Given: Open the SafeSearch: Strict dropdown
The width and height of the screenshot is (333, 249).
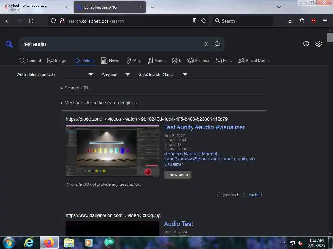Looking at the screenshot, I should (x=163, y=74).
